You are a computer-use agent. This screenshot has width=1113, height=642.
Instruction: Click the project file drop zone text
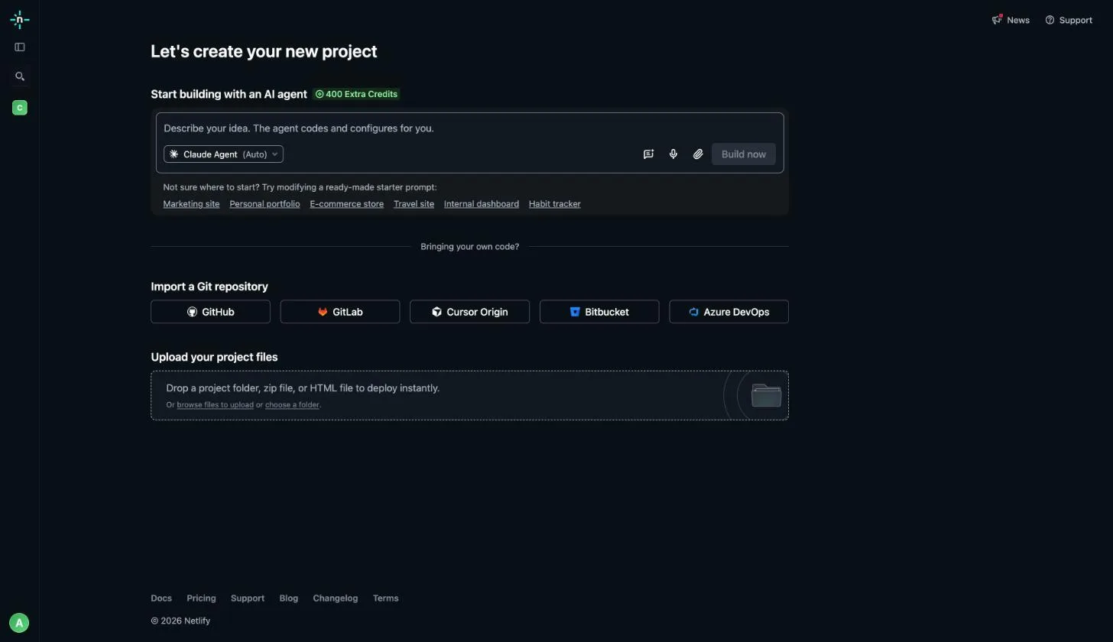click(303, 388)
